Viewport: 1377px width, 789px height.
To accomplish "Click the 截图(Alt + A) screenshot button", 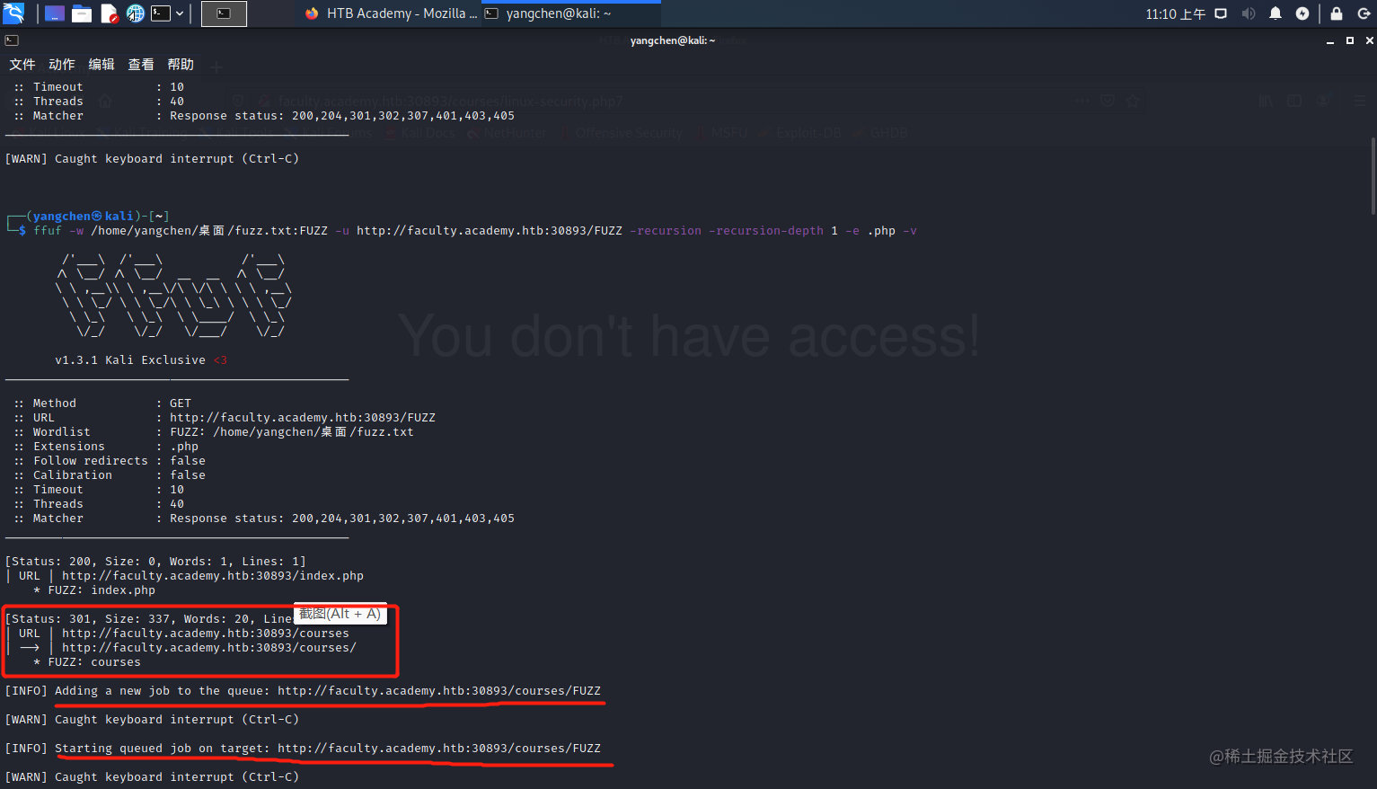I will tap(340, 613).
